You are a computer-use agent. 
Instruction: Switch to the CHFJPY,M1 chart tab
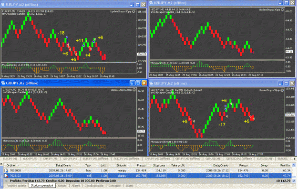pos(50,159)
